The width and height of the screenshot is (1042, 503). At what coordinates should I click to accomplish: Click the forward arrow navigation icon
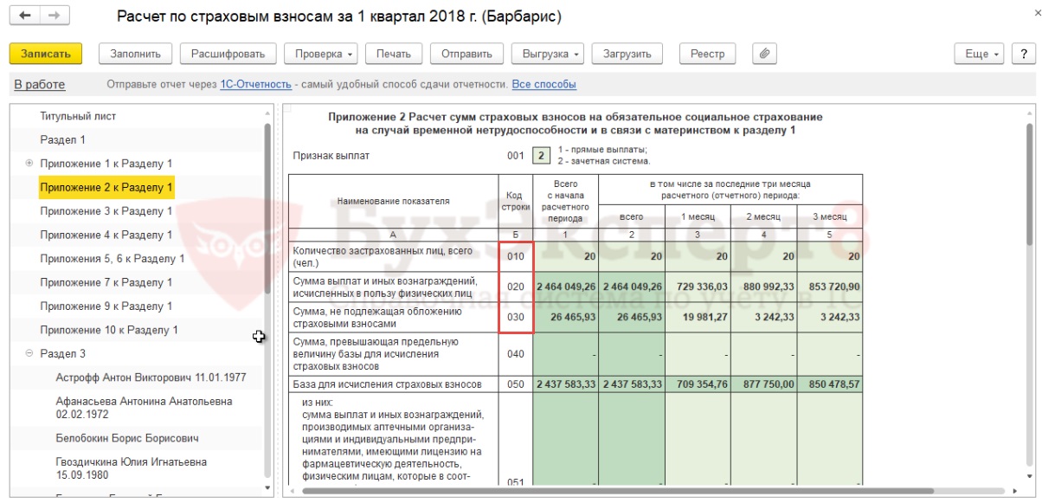(x=55, y=16)
